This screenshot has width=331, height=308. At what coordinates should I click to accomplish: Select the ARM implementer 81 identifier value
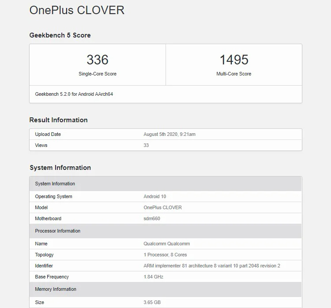click(x=212, y=266)
